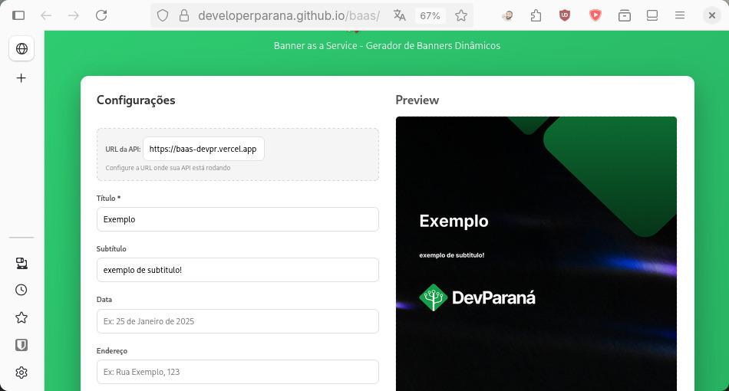Screen dimensions: 729x391
Task: Click the Data input field
Action: click(x=237, y=321)
